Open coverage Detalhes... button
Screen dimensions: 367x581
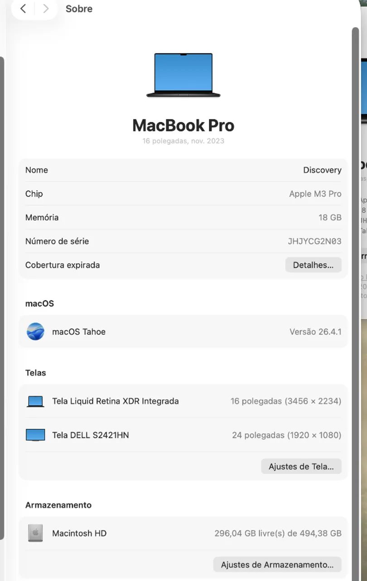[313, 265]
